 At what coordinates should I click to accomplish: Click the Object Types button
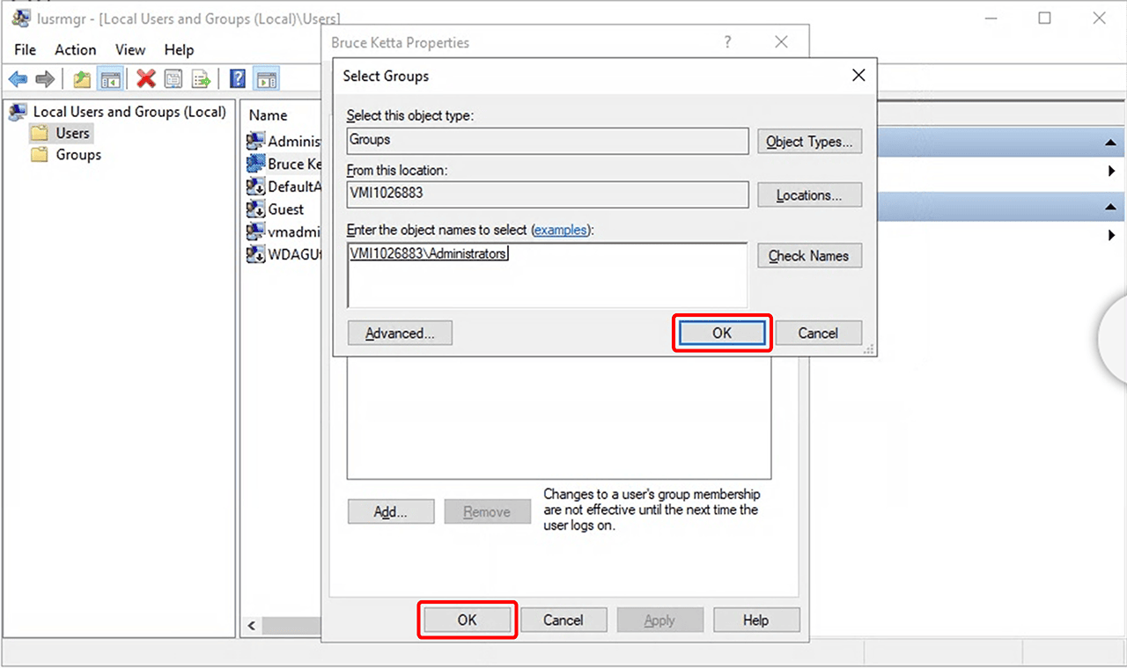[x=809, y=142]
